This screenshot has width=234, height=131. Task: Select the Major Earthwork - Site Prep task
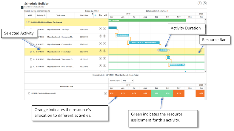point(58,30)
